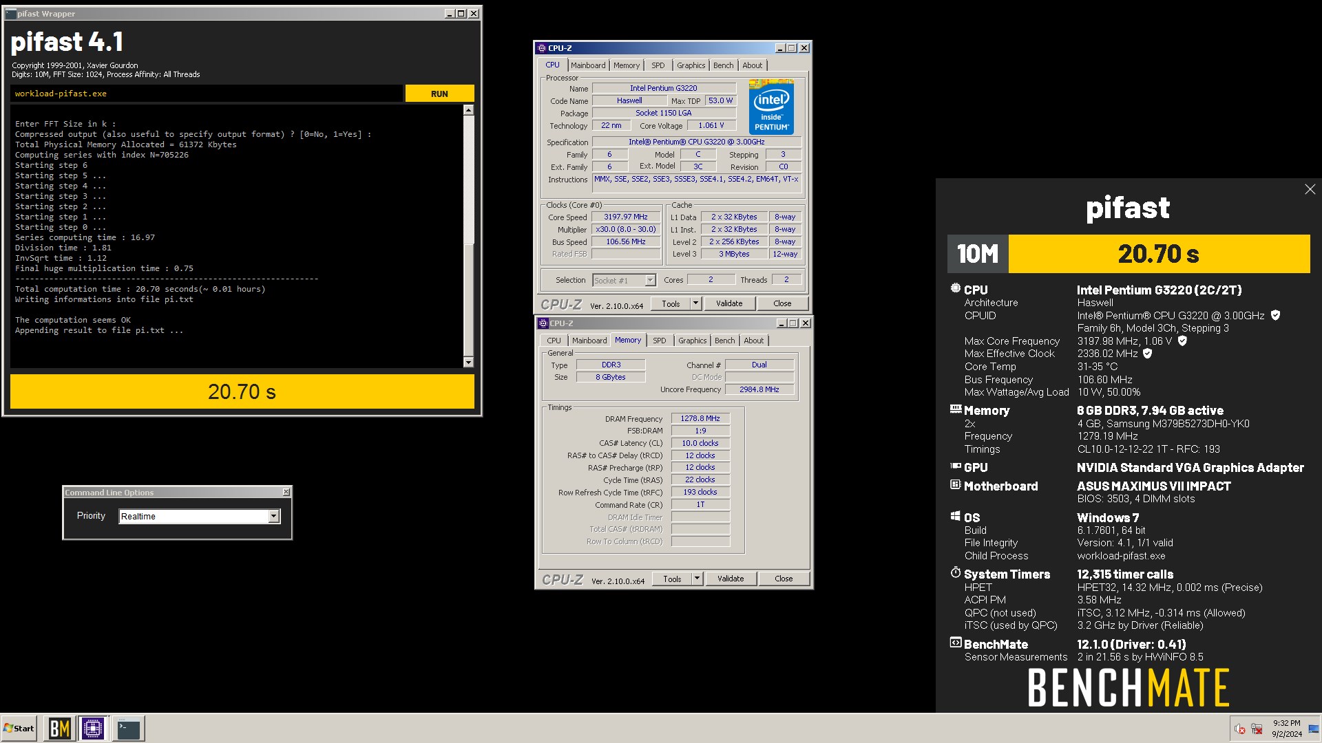Click the 10M score label in BenchMate
1322x743 pixels.
[978, 254]
